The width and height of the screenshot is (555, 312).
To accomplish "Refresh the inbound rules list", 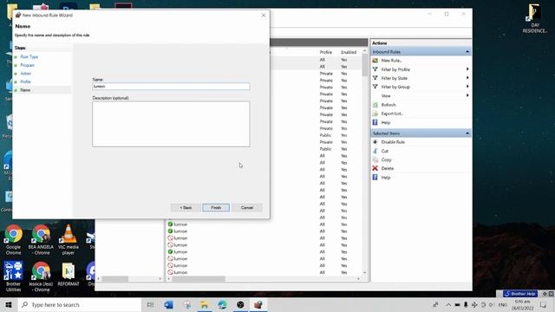I will click(388, 105).
